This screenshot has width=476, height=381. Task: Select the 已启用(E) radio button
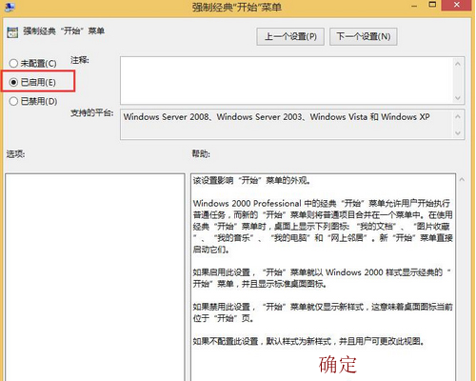click(13, 82)
